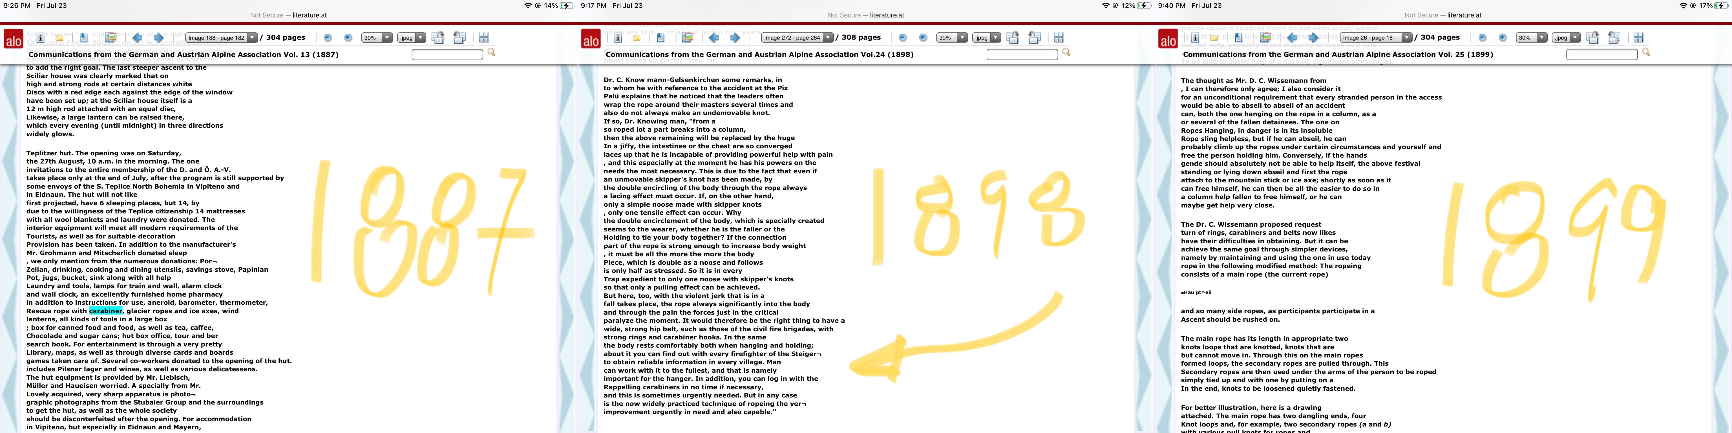This screenshot has height=433, width=1732.
Task: Open the thumbnail grid view in the 1898 viewer
Action: click(x=1059, y=38)
